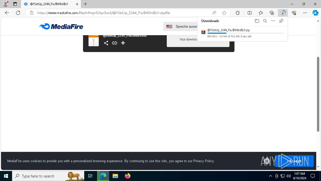Switch to Edge in taskbar

103,176
